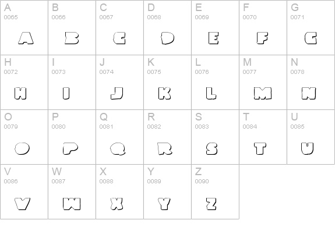The image size is (335, 245).
Task: Choose the U glyph cell 0085
Action: tap(311, 137)
